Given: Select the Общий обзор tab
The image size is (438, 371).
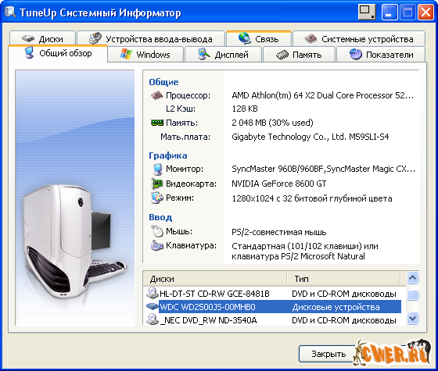Looking at the screenshot, I should (58, 53).
